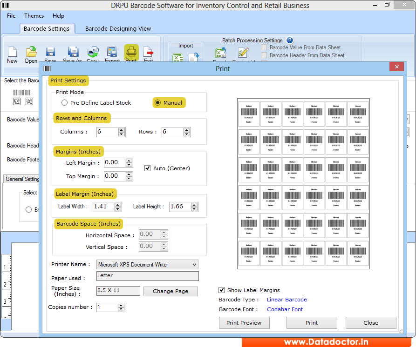Copy the barcode using Copy icon
The image size is (416, 347).
tap(93, 53)
